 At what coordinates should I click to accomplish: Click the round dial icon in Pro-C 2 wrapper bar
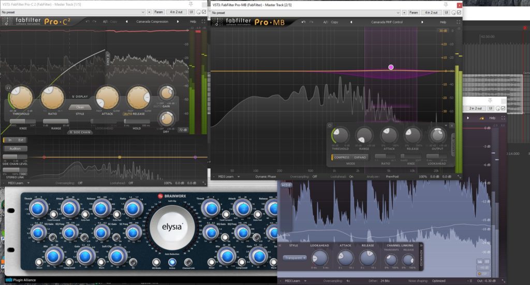(199, 12)
